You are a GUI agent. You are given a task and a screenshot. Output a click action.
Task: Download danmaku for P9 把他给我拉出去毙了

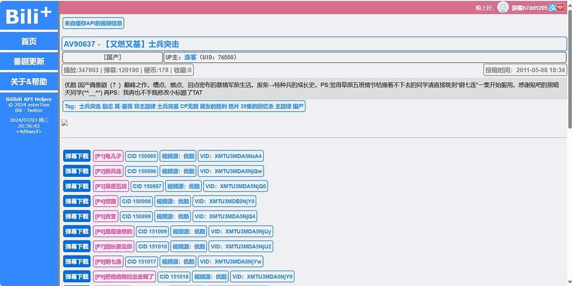coord(77,276)
